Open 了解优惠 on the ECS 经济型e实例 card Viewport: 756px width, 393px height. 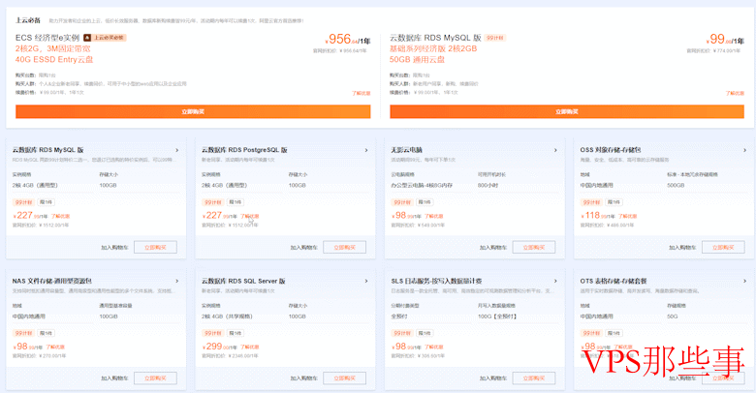tap(362, 94)
